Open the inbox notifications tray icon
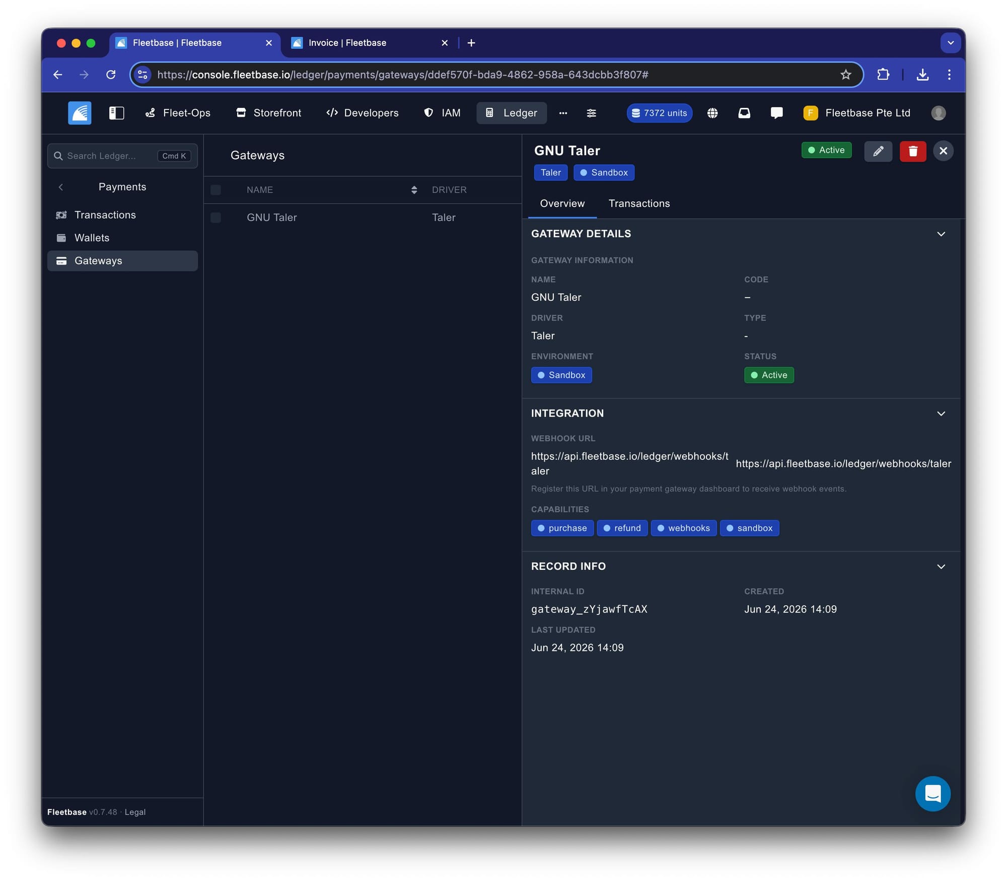 click(x=744, y=113)
